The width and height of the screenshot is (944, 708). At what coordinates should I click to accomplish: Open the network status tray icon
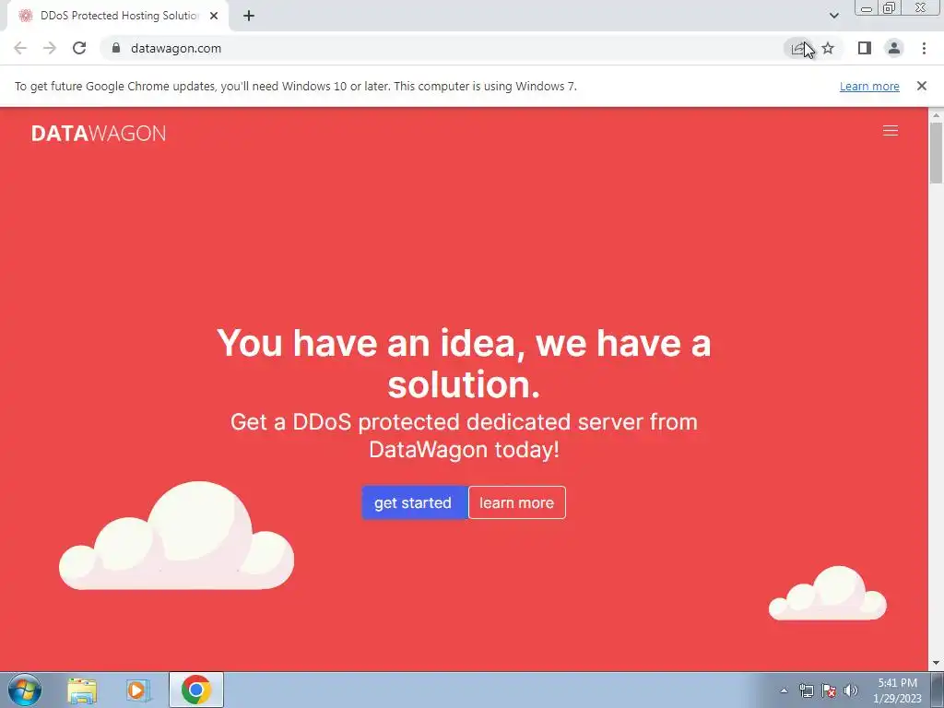point(806,690)
